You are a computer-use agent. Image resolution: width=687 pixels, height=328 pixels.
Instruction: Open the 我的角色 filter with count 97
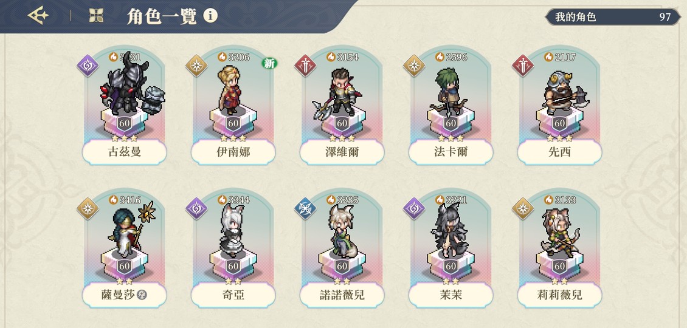click(x=612, y=17)
